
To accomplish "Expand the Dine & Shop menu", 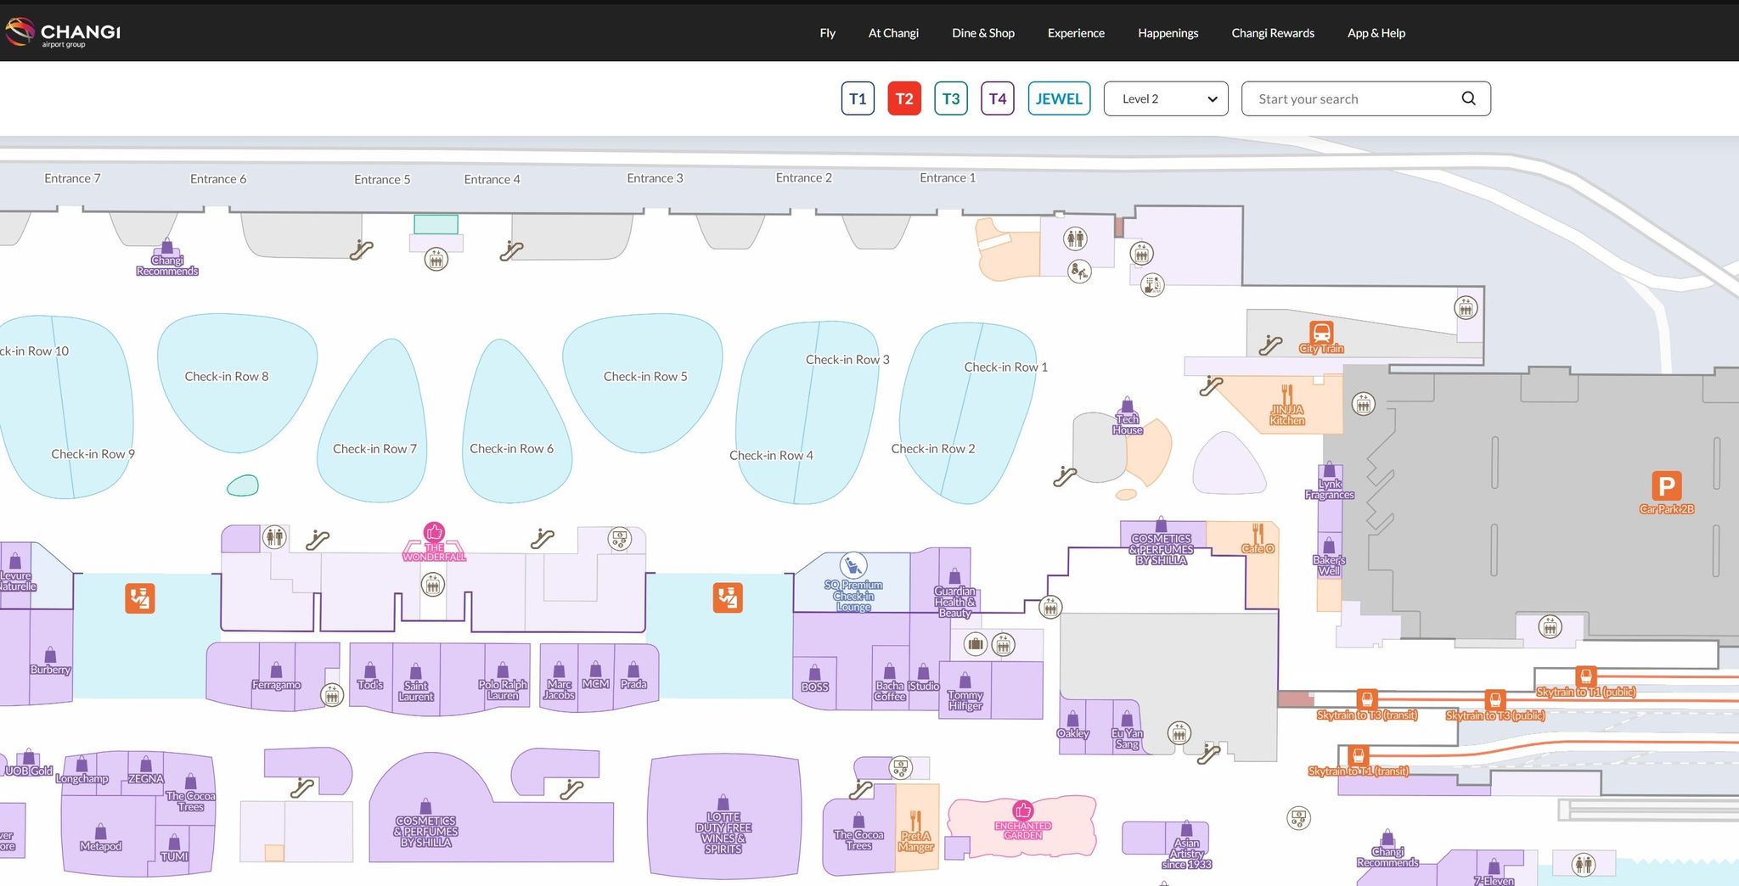I will point(983,33).
